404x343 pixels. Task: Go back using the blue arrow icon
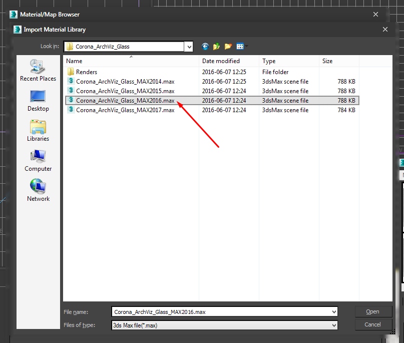(x=205, y=47)
